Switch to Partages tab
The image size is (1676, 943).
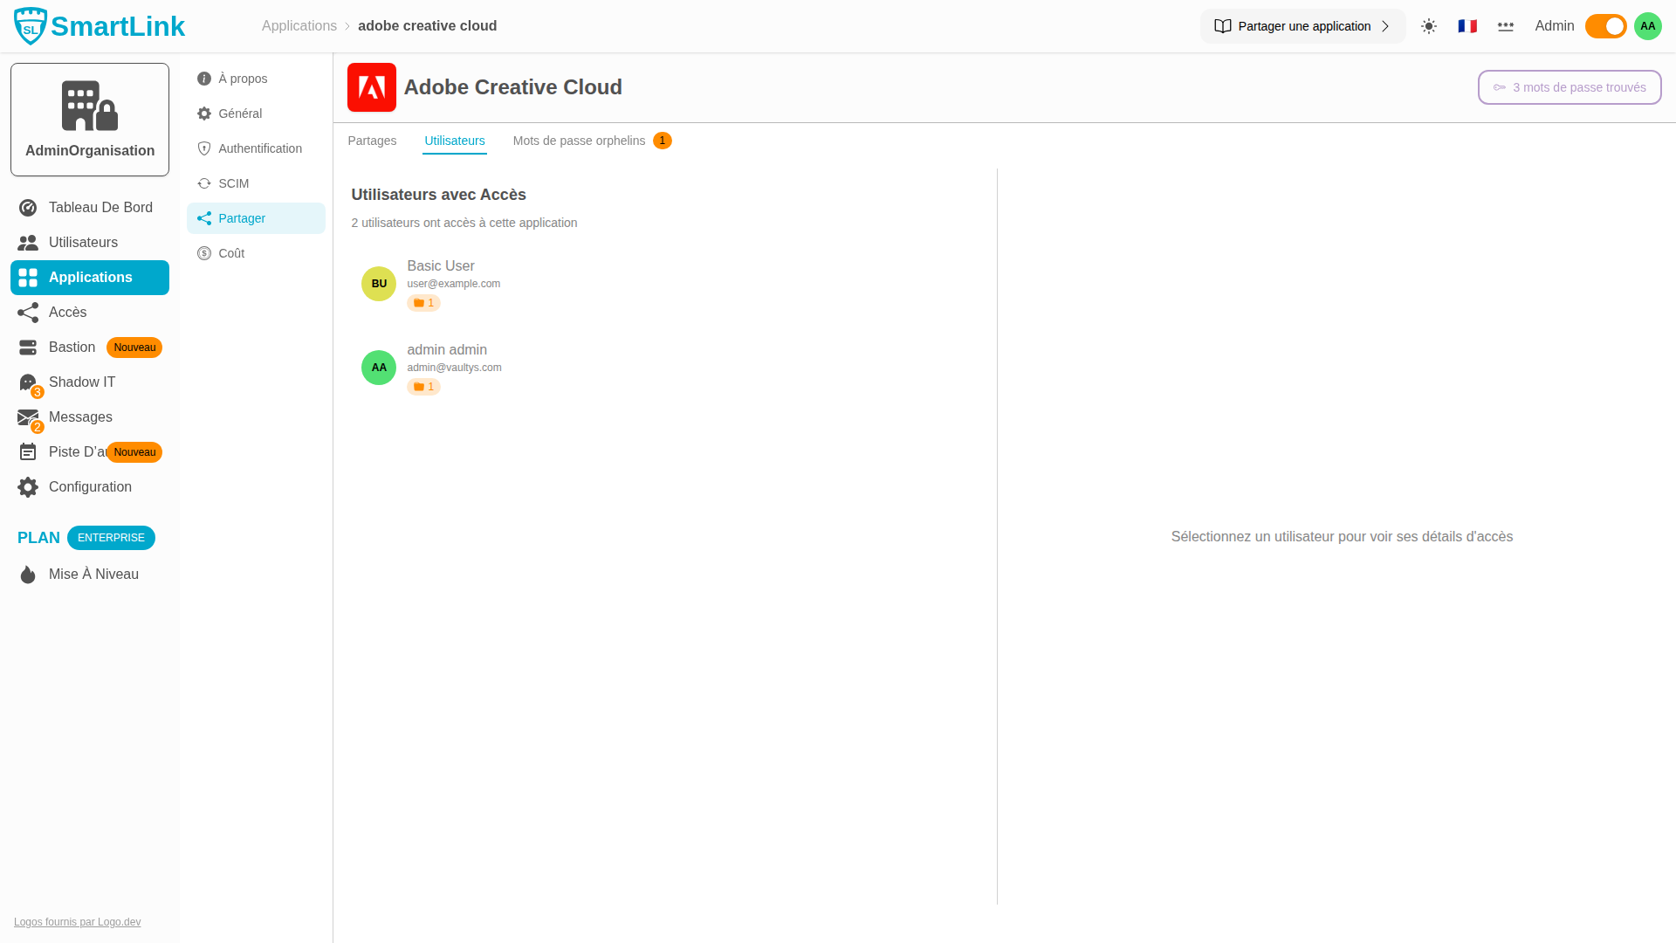tap(372, 141)
